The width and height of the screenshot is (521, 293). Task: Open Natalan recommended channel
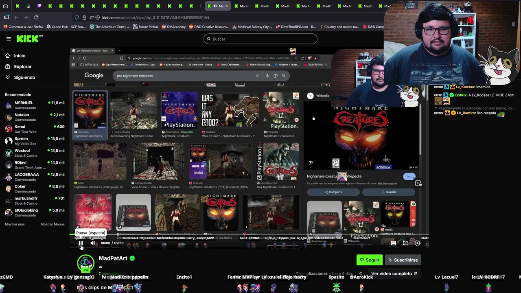click(x=35, y=117)
